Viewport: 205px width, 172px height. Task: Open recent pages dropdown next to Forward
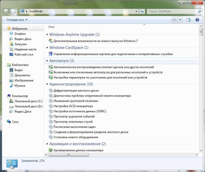(17, 12)
